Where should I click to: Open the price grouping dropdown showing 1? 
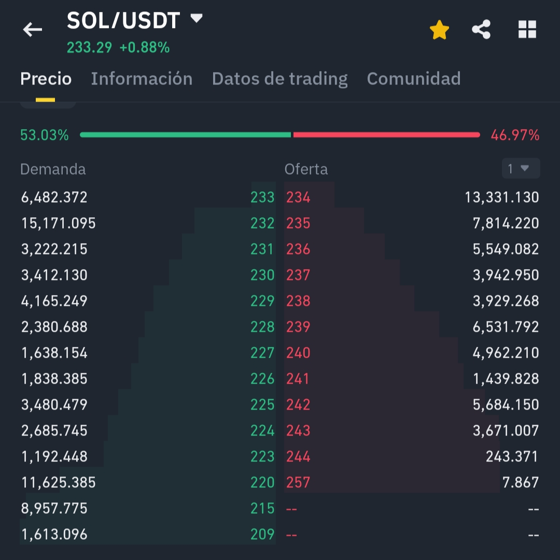pos(521,169)
